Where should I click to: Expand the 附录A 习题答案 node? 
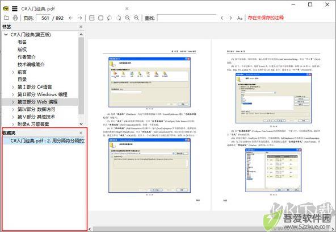[13, 125]
